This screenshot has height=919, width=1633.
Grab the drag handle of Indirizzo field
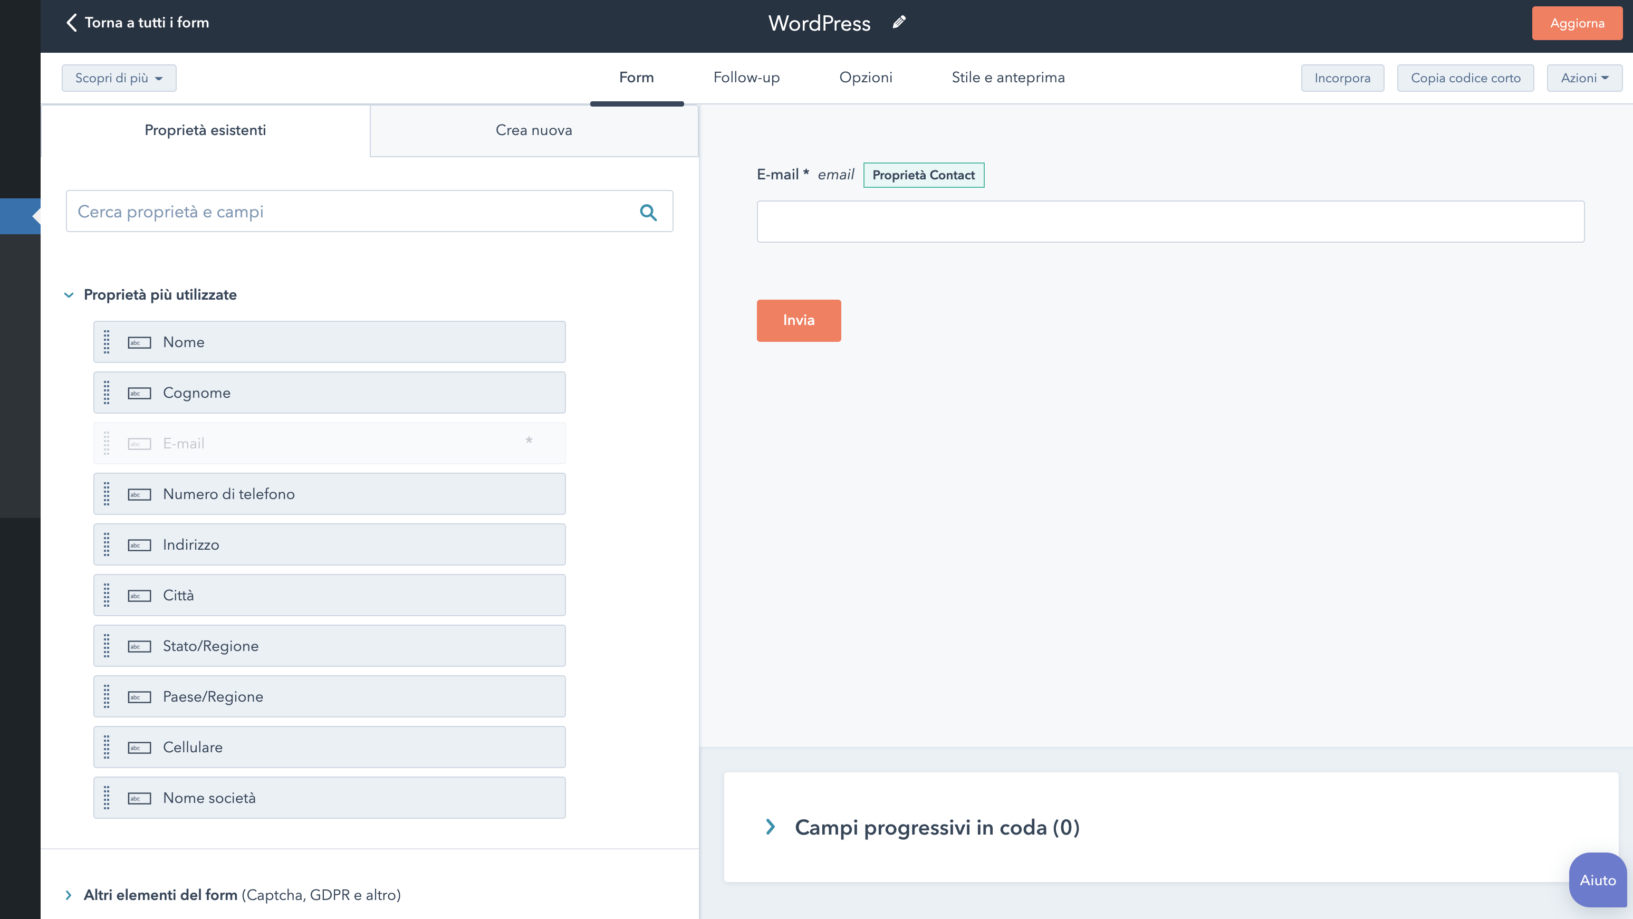coord(107,545)
